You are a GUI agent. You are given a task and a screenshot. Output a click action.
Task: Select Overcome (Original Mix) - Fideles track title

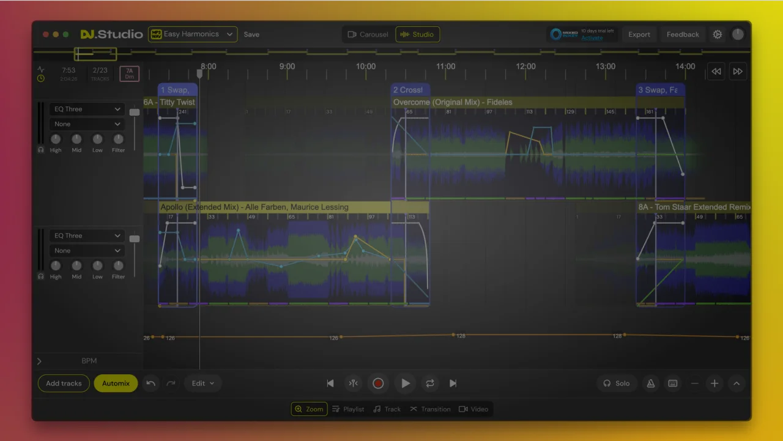click(453, 102)
